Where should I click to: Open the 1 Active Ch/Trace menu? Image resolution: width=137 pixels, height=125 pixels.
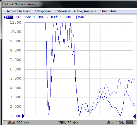click(17, 11)
